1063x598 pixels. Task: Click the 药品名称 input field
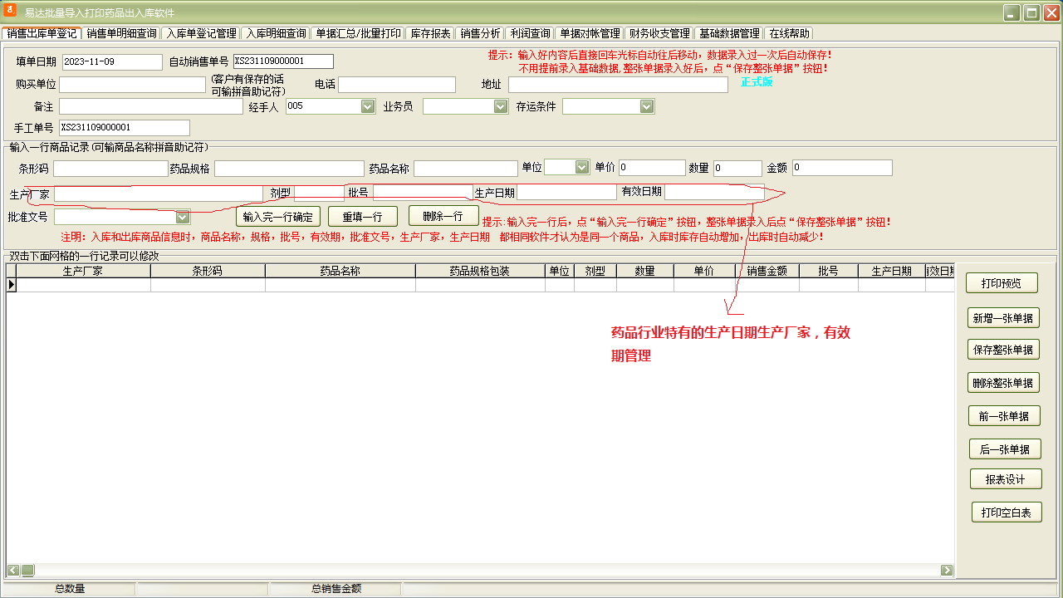(x=466, y=169)
